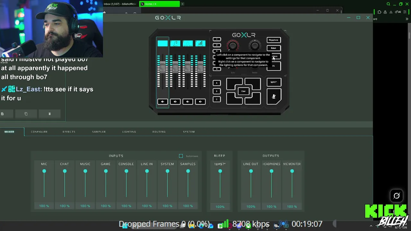Show hidden system tray icons
The height and width of the screenshot is (231, 411).
tap(371, 226)
